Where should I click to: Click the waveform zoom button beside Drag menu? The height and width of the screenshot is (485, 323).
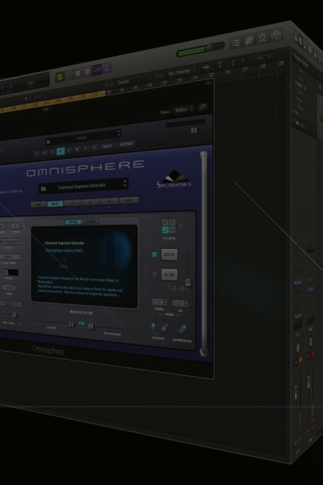point(206,67)
